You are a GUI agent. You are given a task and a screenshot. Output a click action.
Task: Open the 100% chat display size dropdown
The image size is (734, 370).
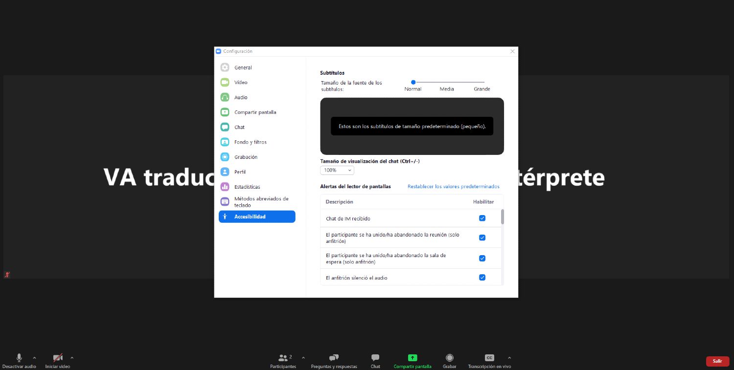click(x=337, y=170)
